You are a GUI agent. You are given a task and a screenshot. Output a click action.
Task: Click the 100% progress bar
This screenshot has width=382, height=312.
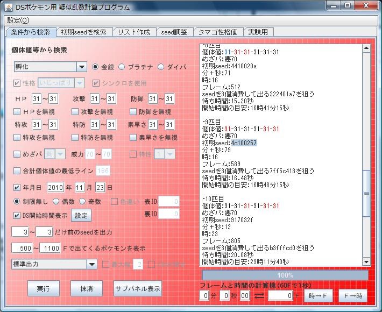[x=285, y=275]
